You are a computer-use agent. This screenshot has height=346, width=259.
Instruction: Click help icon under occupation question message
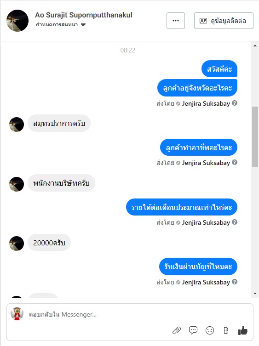point(235,162)
